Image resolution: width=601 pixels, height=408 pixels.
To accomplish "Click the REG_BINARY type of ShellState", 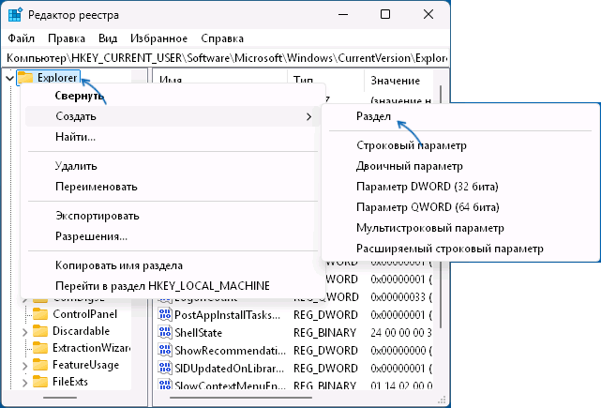I will tap(325, 332).
